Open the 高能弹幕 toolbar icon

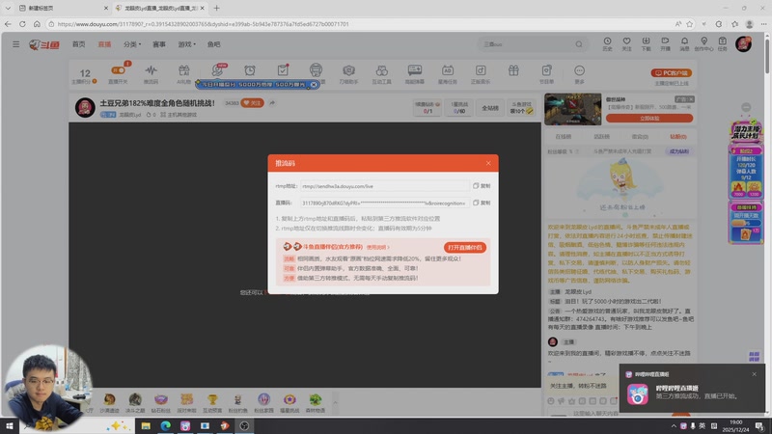click(415, 74)
